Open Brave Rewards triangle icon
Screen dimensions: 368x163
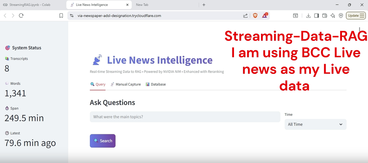(265, 15)
